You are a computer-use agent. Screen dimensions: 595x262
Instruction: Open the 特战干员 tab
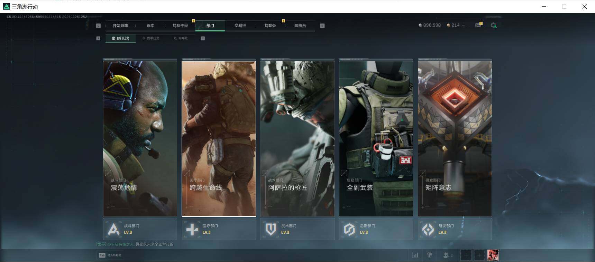tap(180, 26)
